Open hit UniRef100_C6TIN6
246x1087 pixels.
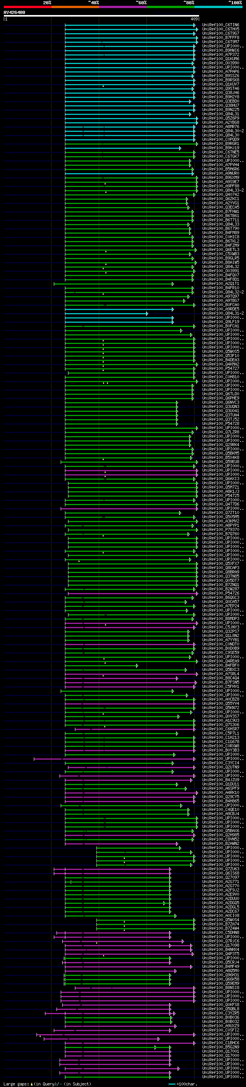(221, 25)
